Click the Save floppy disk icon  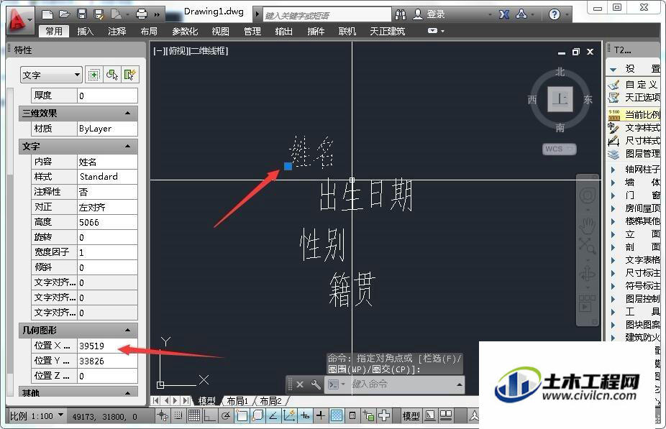(82, 14)
